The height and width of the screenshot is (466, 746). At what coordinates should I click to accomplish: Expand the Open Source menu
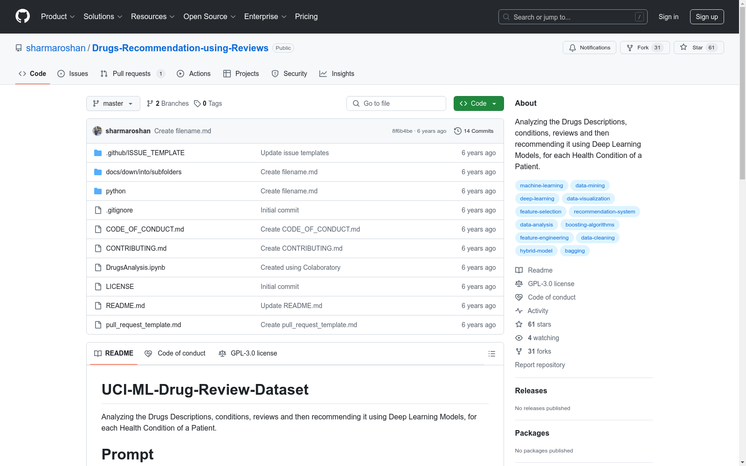click(210, 16)
